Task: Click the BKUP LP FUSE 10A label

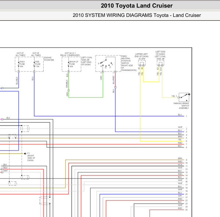Action: tap(74, 64)
